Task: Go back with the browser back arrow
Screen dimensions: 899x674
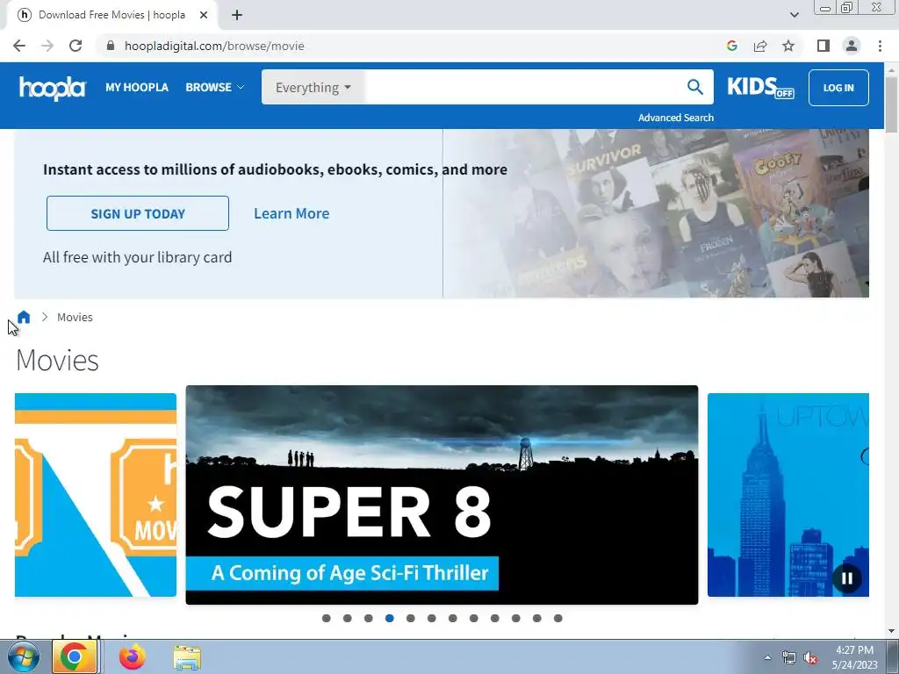Action: (x=19, y=46)
